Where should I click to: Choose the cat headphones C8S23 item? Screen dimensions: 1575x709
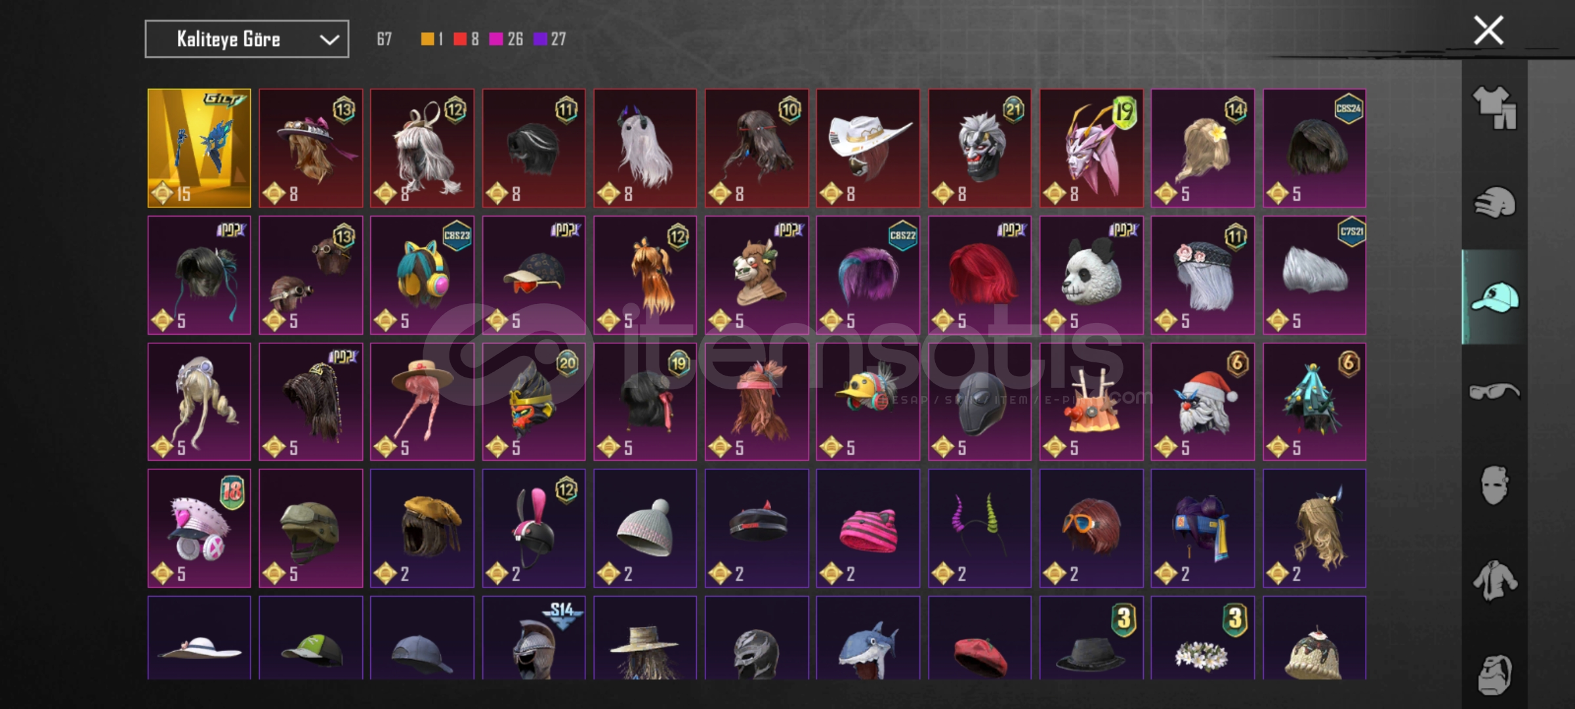point(422,275)
